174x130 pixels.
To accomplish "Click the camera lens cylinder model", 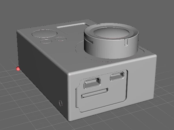I will point(111,40).
